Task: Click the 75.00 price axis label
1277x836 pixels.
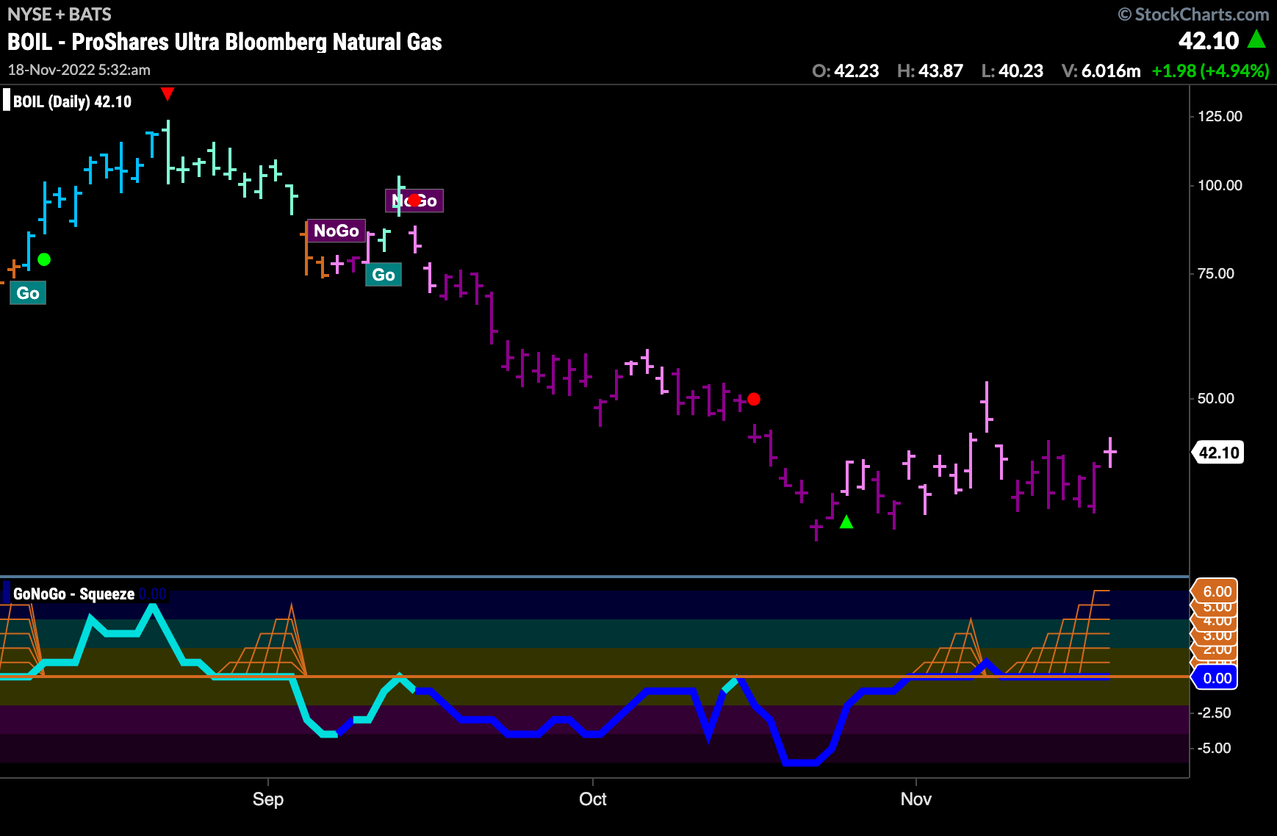Action: pos(1216,273)
